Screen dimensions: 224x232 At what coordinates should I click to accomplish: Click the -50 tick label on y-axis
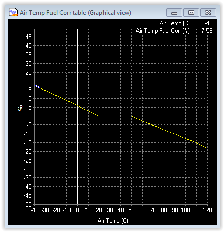point(28,204)
